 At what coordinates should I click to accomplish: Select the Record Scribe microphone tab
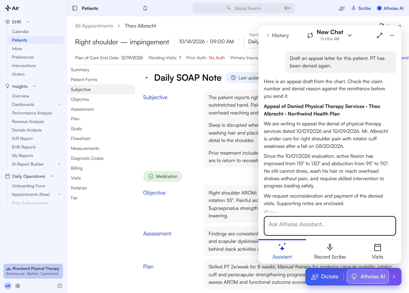[x=330, y=251]
